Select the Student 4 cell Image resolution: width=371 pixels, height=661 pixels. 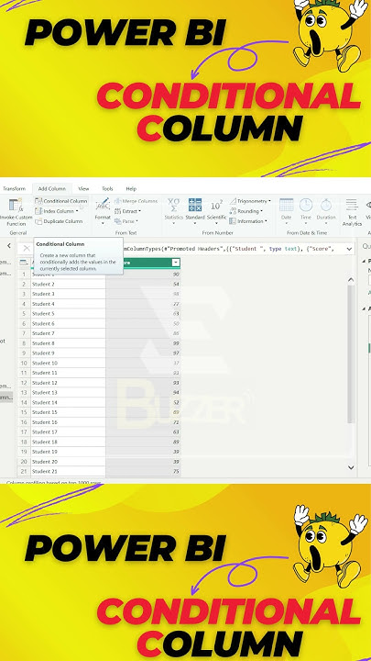68,304
